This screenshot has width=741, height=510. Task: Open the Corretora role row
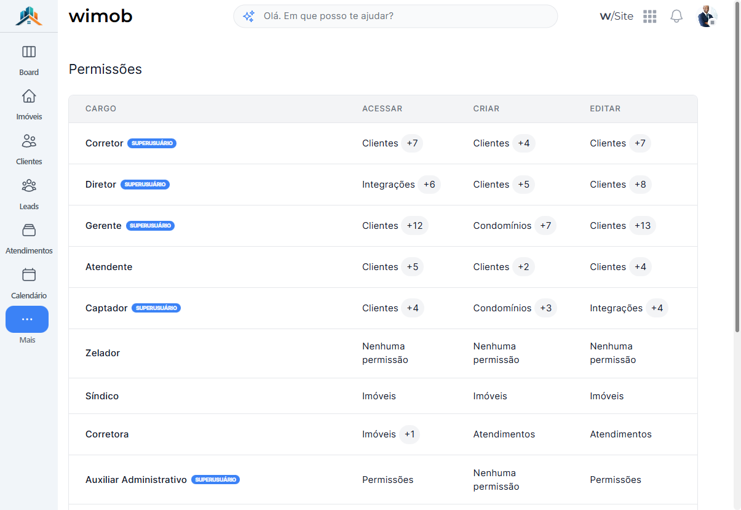tap(383, 434)
